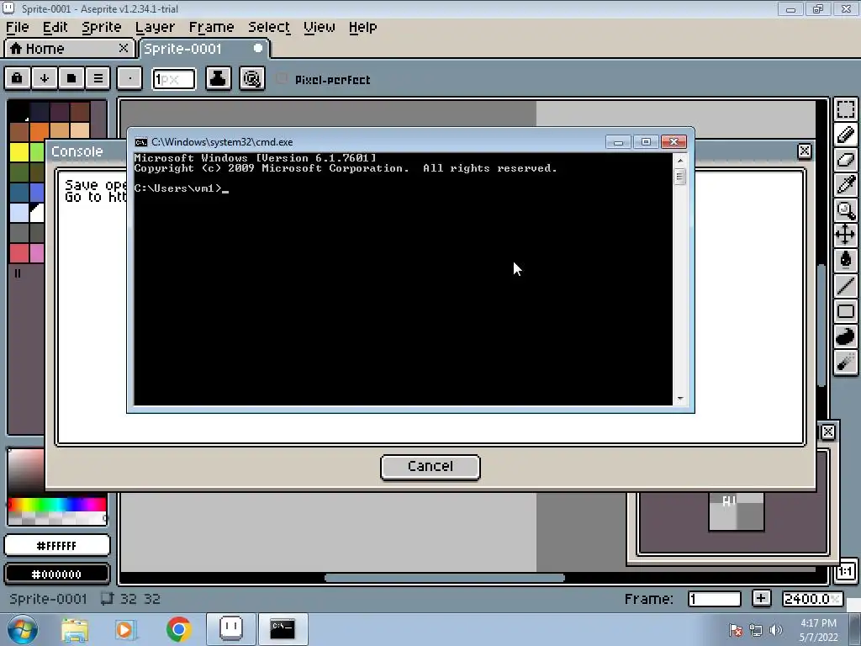Select the Paint Bucket tool
The width and height of the screenshot is (861, 646).
[x=846, y=261]
